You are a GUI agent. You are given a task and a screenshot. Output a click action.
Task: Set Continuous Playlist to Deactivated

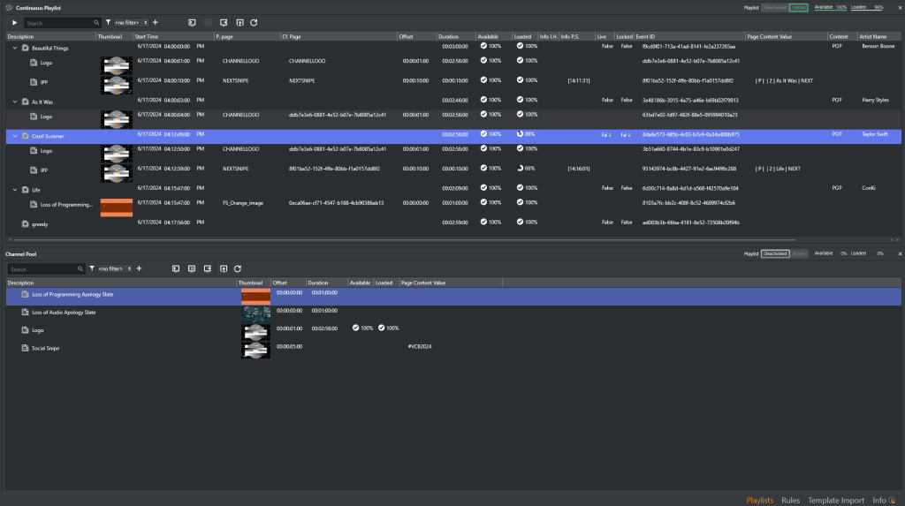click(775, 7)
